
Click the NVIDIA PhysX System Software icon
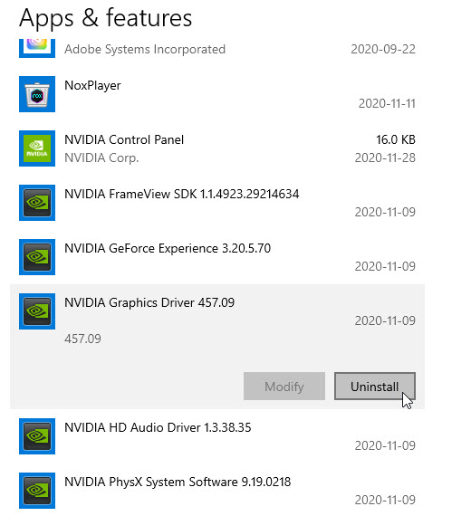coord(37,491)
